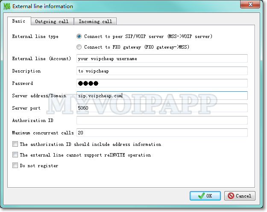Click the MSS application icon in title bar

coord(7,6)
